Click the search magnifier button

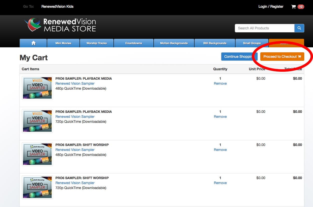[299, 28]
